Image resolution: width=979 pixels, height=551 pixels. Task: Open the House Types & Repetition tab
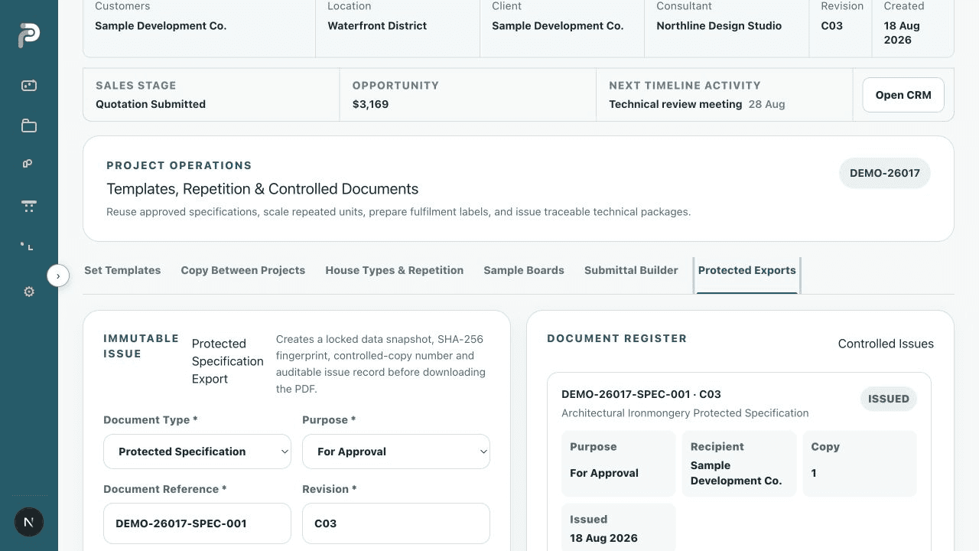[394, 270]
